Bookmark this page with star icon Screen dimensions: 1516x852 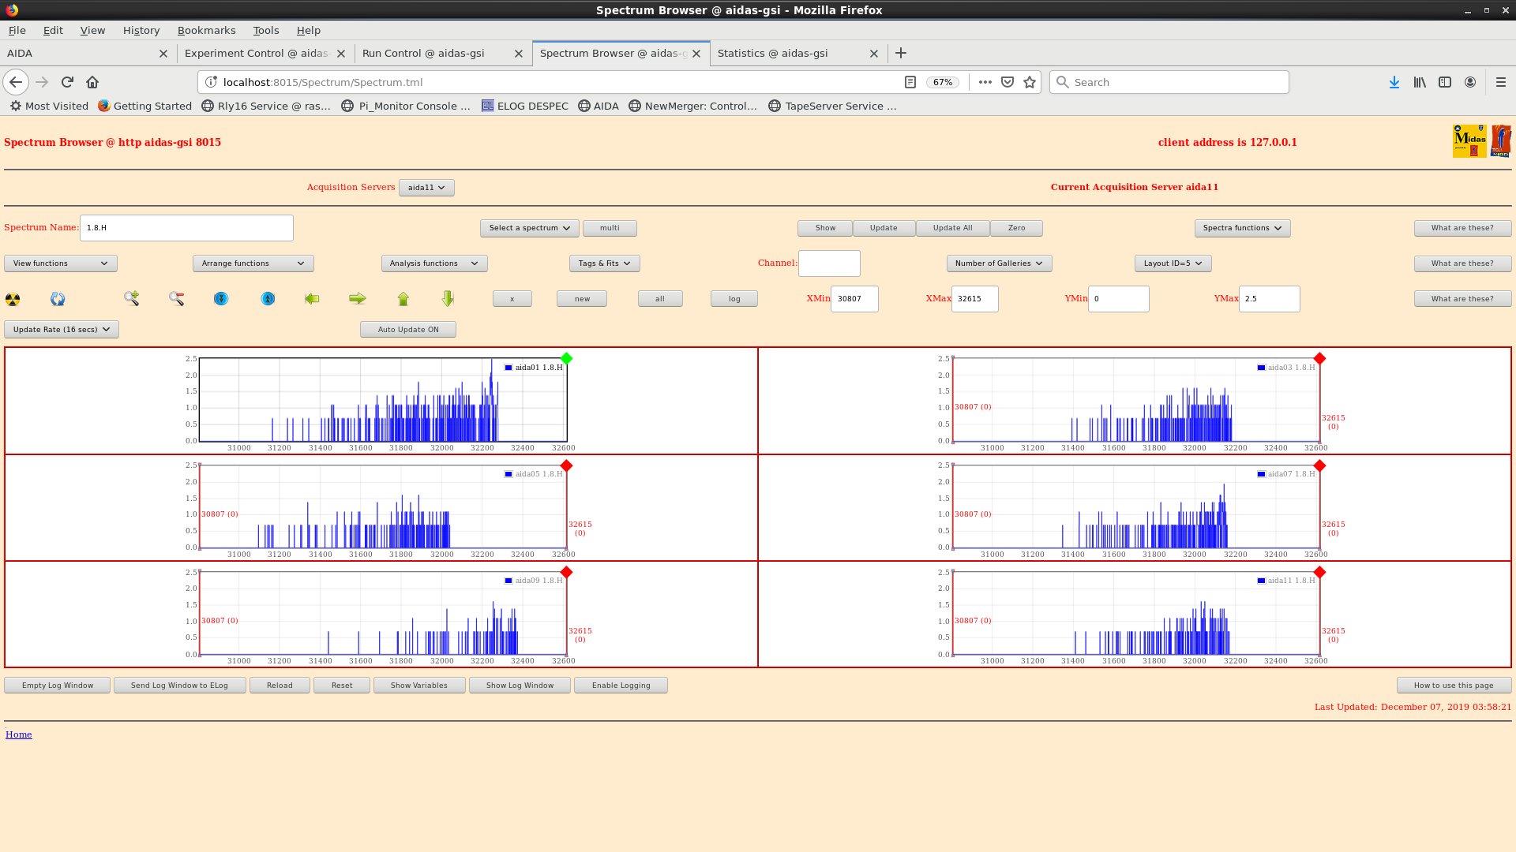1030,82
